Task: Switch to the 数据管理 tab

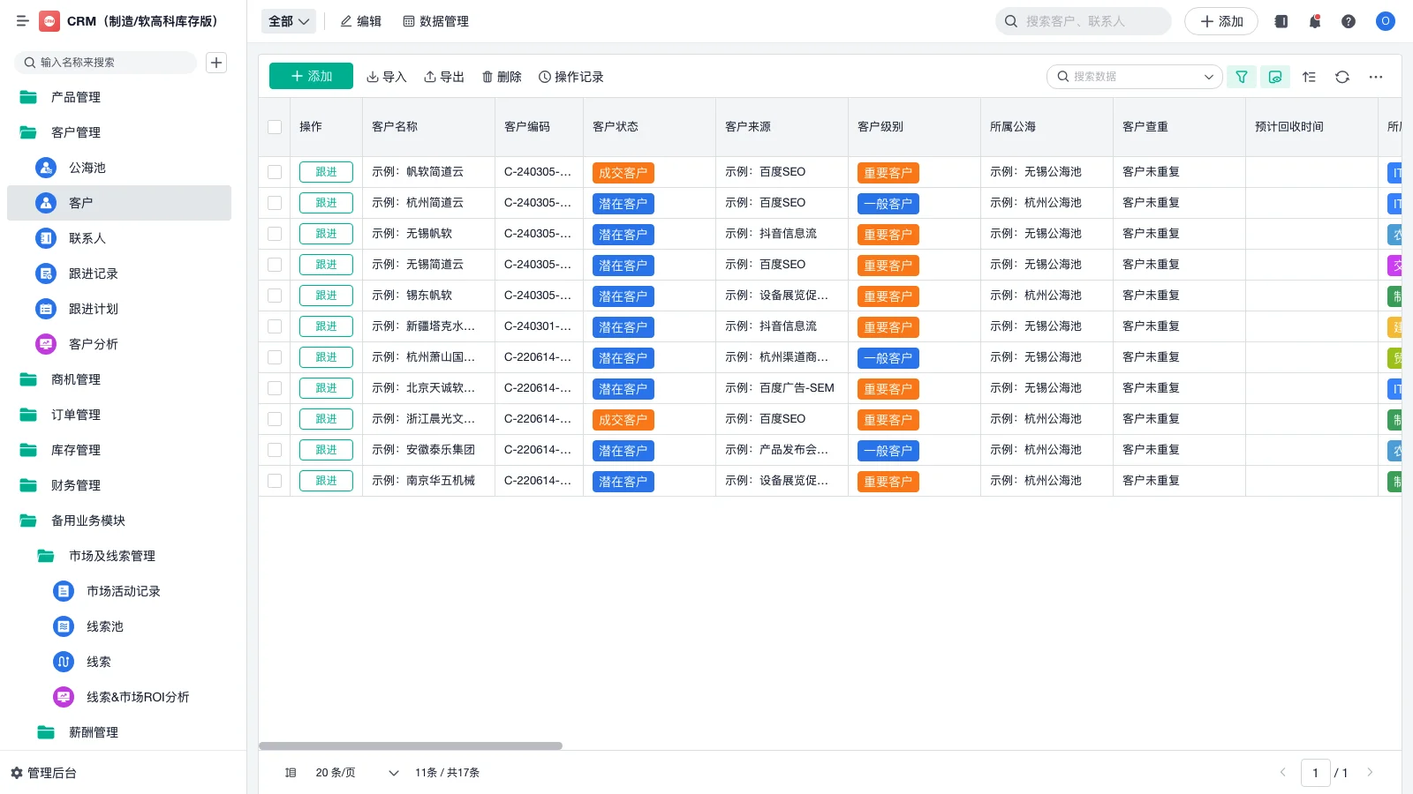Action: pos(436,21)
